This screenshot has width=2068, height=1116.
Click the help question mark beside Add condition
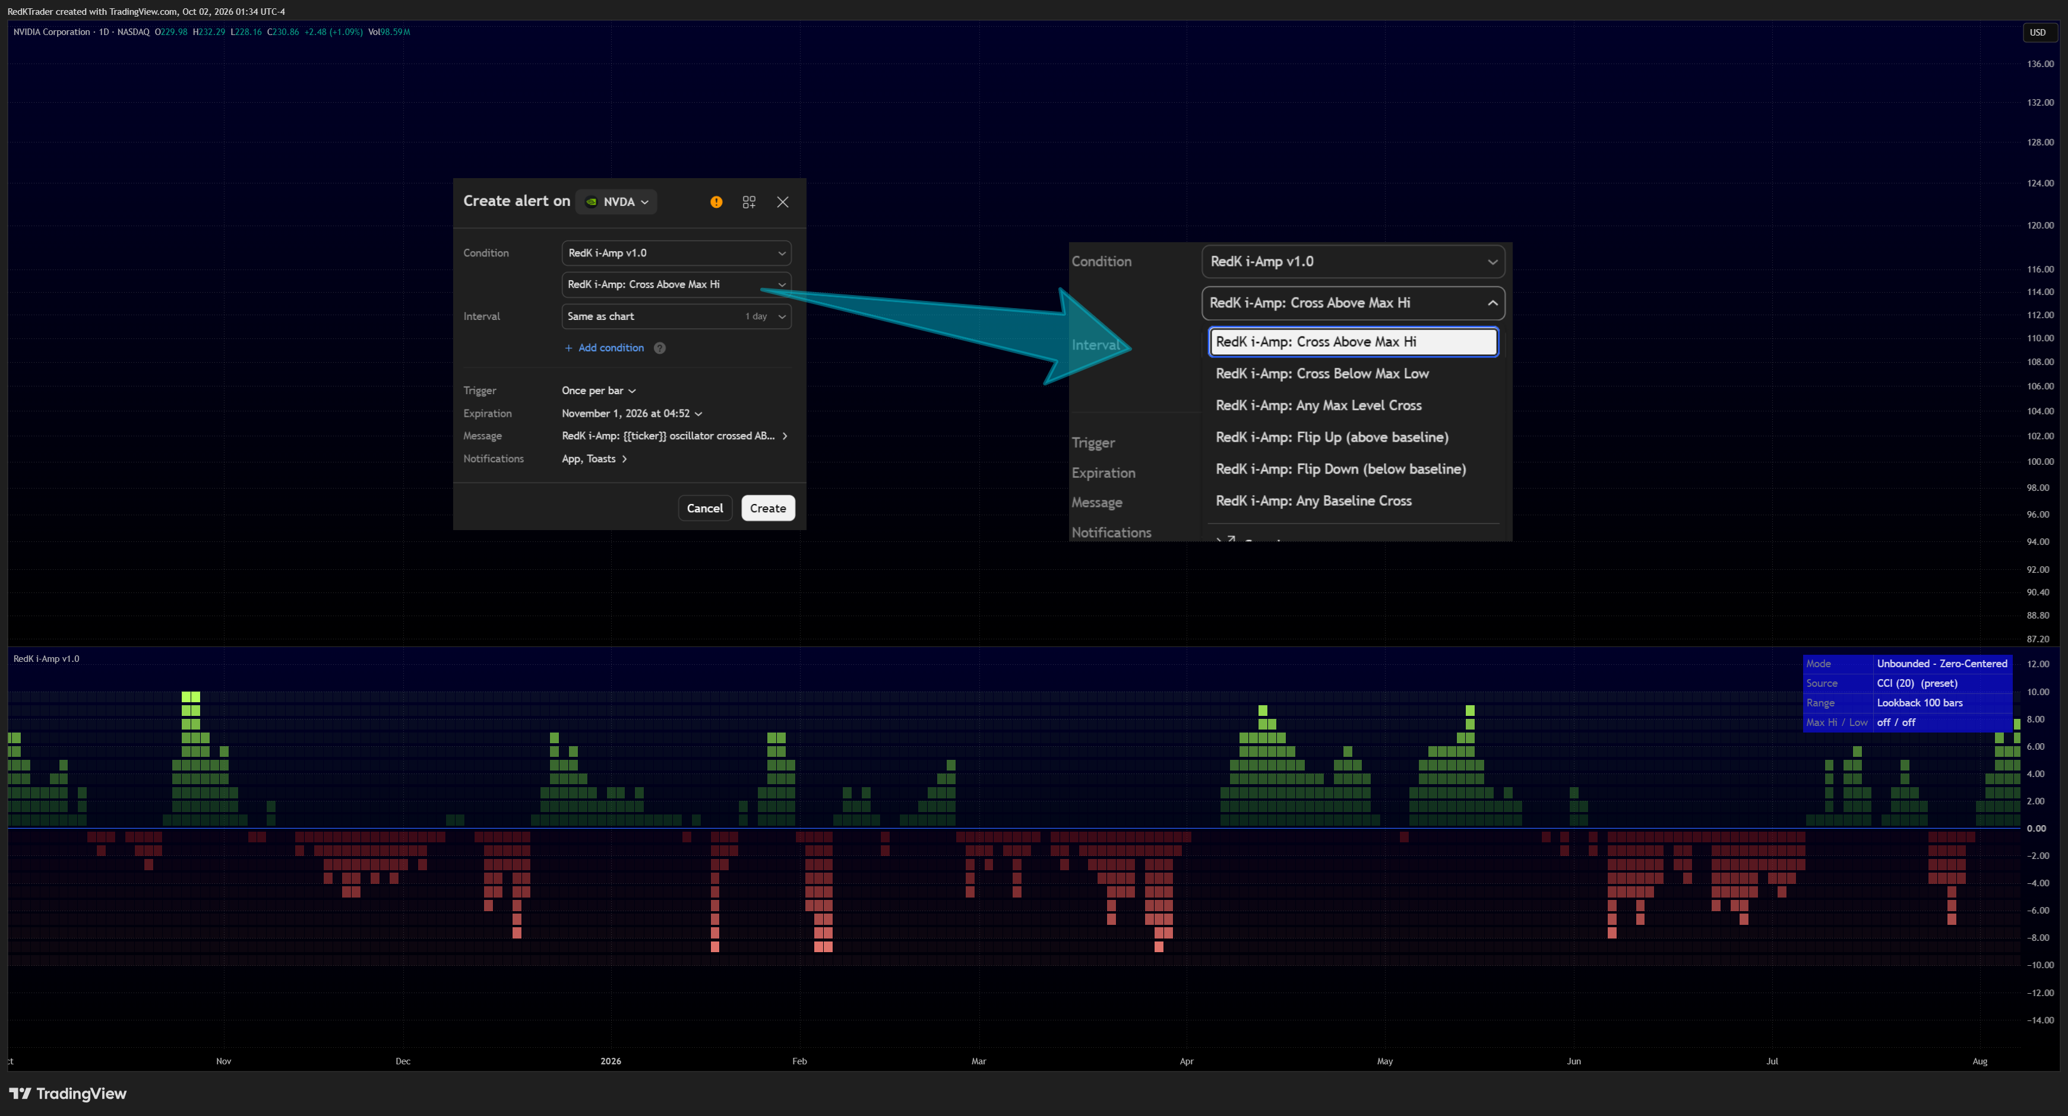(660, 347)
